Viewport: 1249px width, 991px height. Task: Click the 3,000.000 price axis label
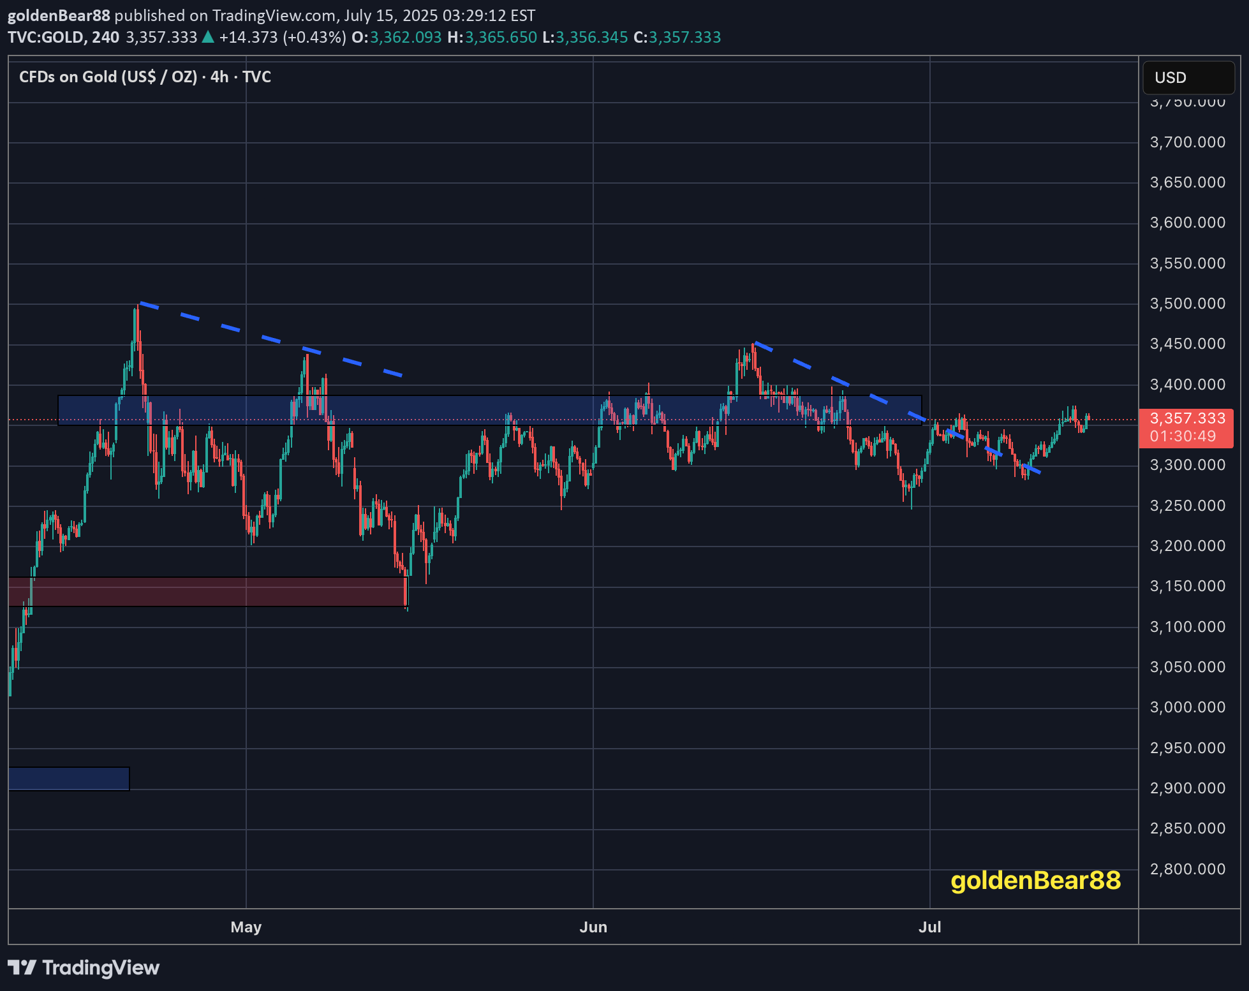[1187, 707]
